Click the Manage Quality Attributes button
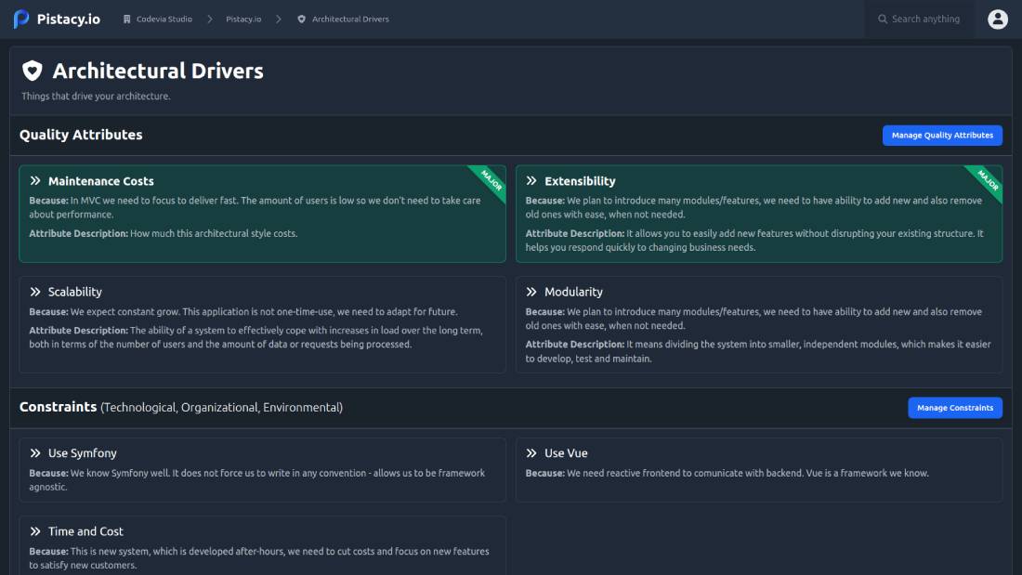The height and width of the screenshot is (575, 1022). [x=942, y=135]
